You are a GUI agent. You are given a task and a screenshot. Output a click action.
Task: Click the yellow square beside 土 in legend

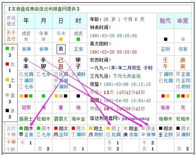(x=7, y=80)
